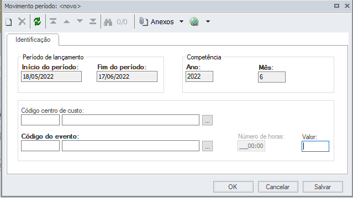Click the Anexos paperclip icon
The height and width of the screenshot is (198, 353).
pos(144,21)
